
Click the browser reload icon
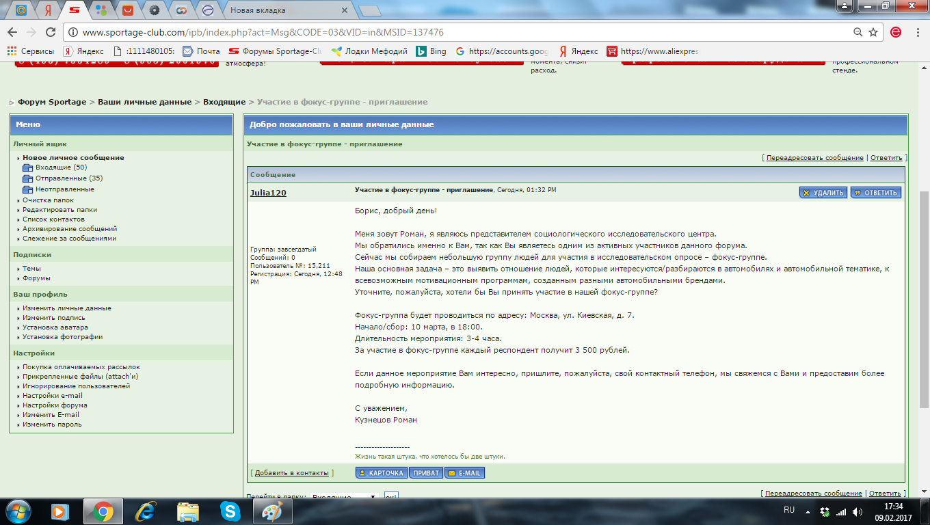coord(50,32)
